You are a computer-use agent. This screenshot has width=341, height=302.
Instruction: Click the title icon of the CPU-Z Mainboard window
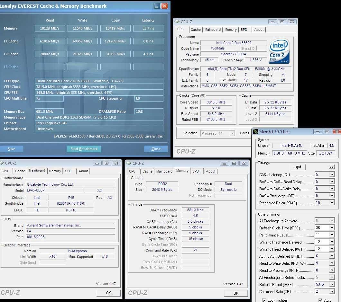tap(2, 163)
